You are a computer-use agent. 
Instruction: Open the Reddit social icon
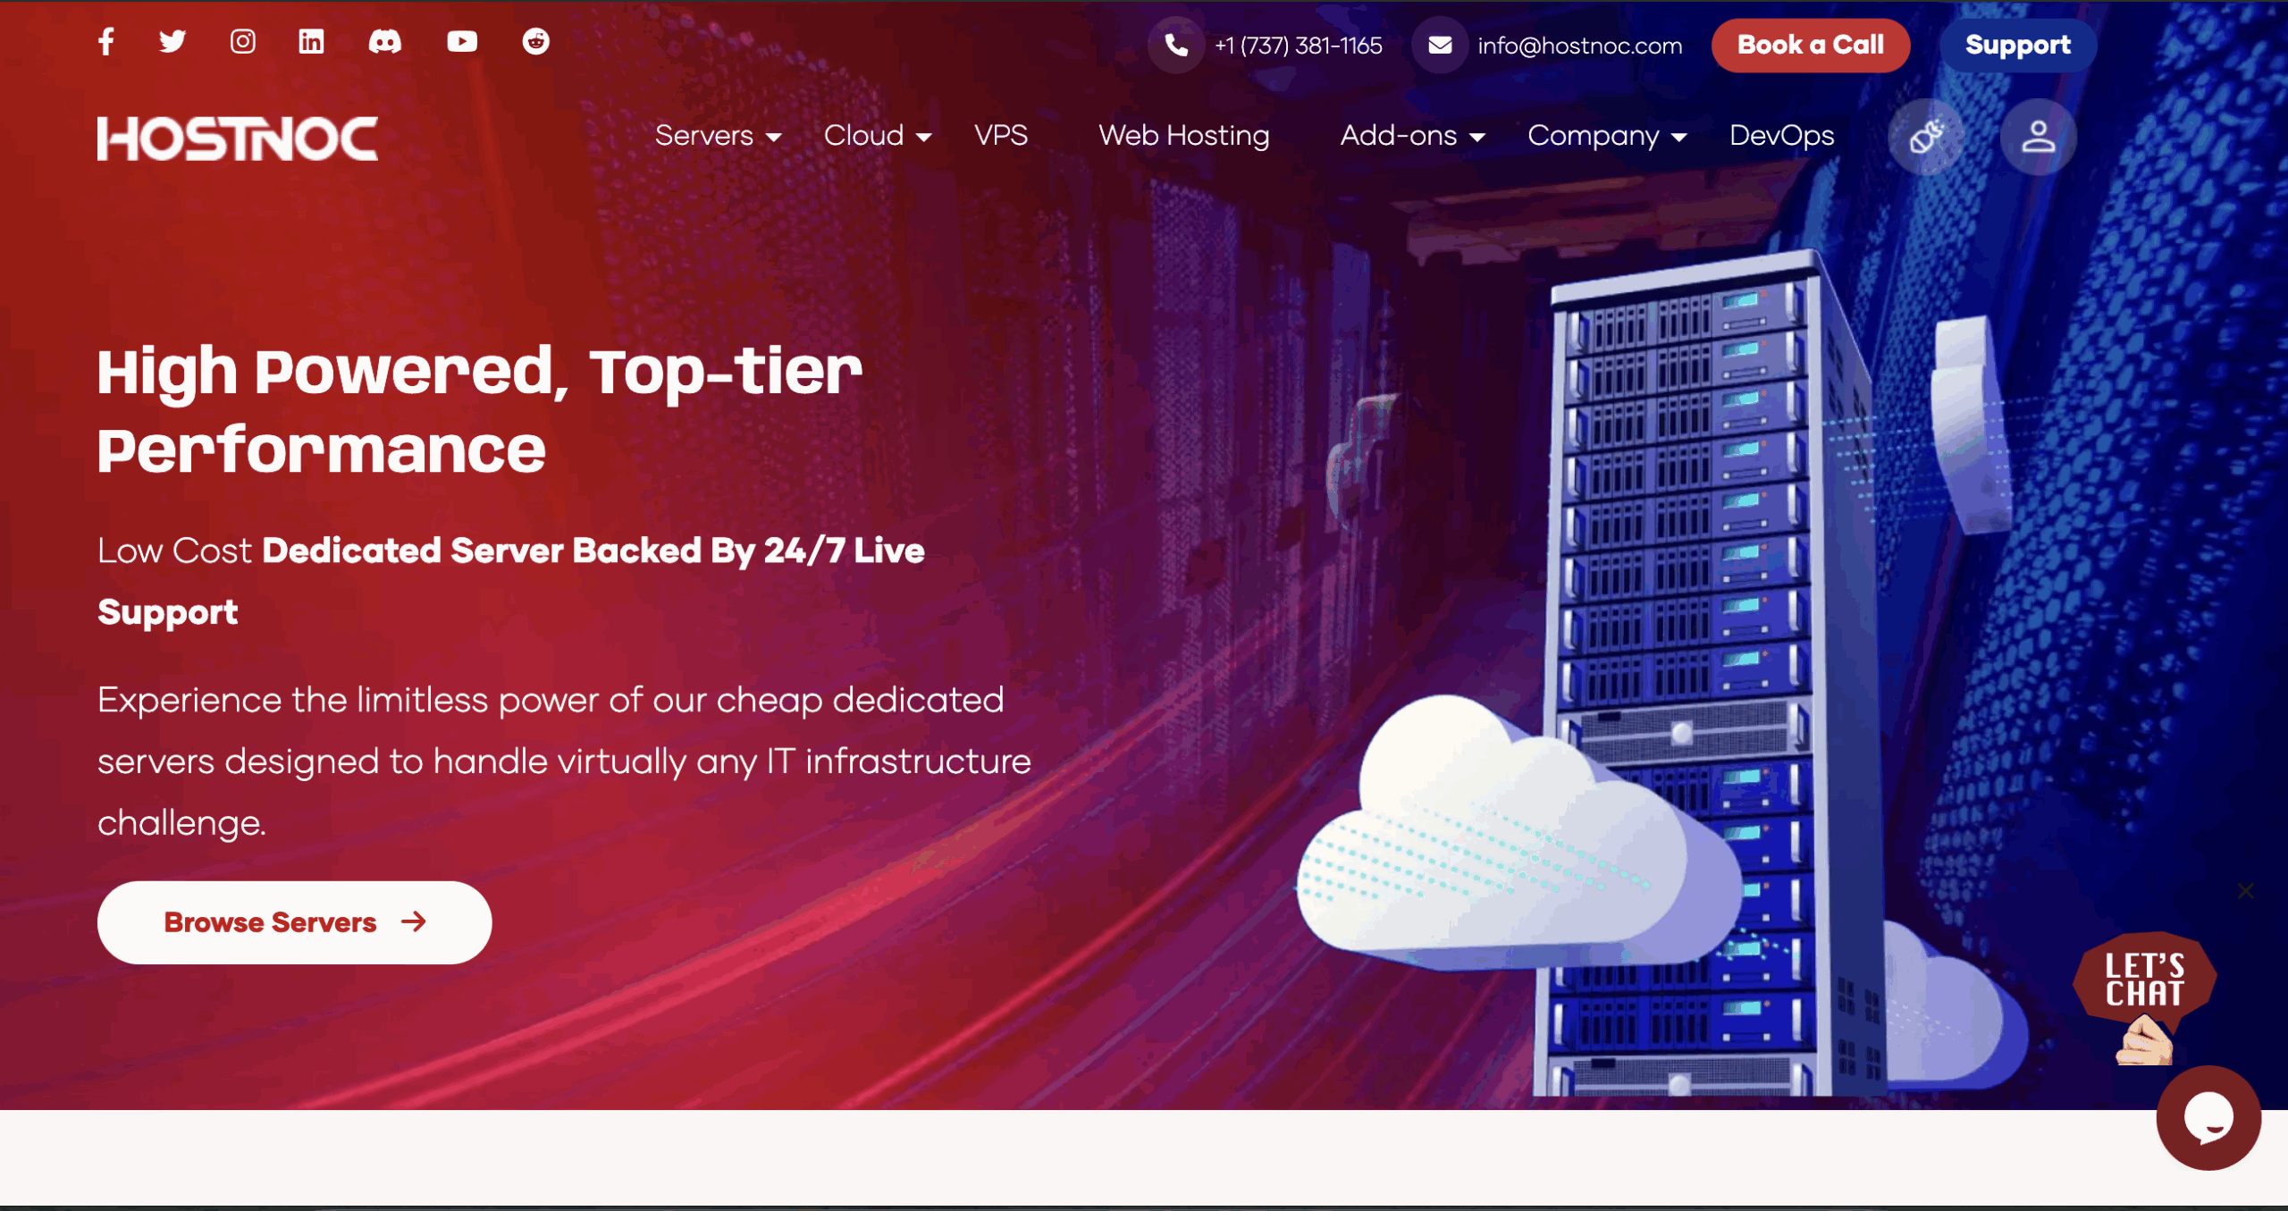tap(535, 41)
